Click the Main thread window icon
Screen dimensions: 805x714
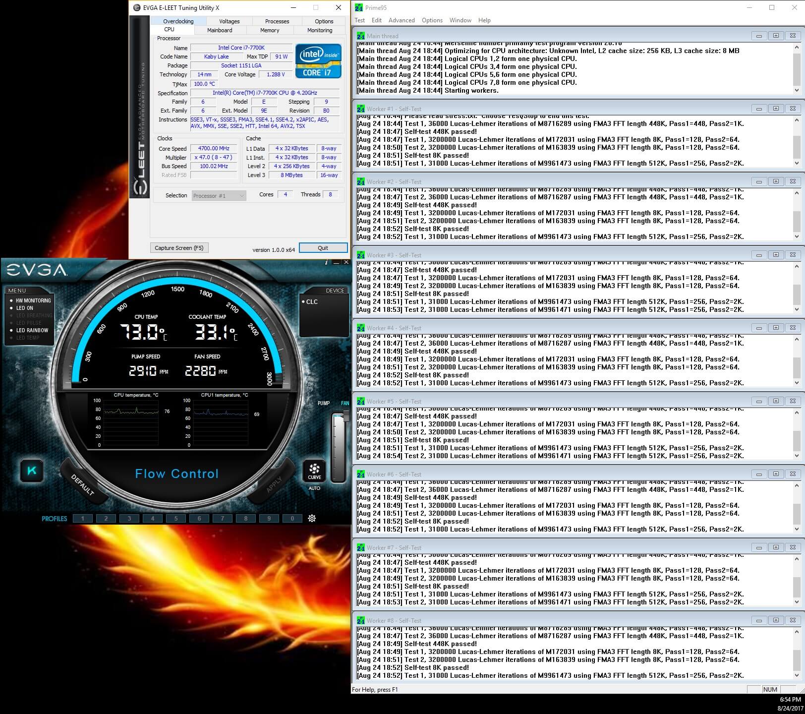pyautogui.click(x=360, y=36)
